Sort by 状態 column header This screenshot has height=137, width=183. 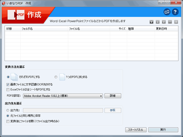(13, 29)
